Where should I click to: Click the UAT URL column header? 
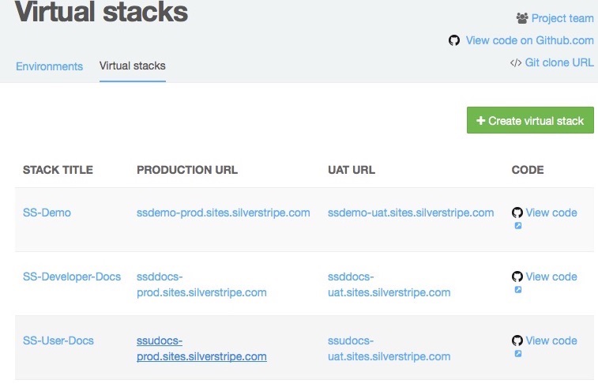352,170
